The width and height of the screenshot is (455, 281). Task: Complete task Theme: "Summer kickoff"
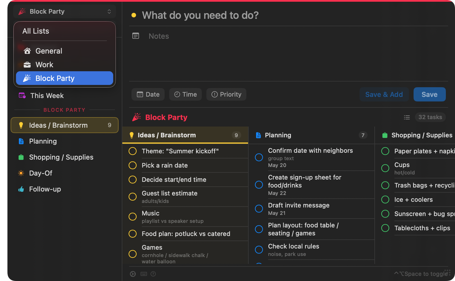[133, 151]
